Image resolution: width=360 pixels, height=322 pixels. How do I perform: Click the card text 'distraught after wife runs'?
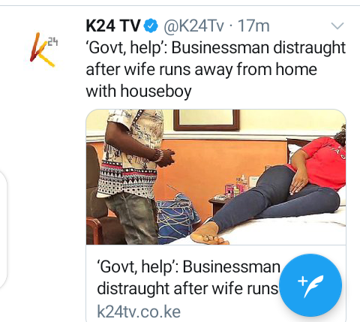[187, 288]
